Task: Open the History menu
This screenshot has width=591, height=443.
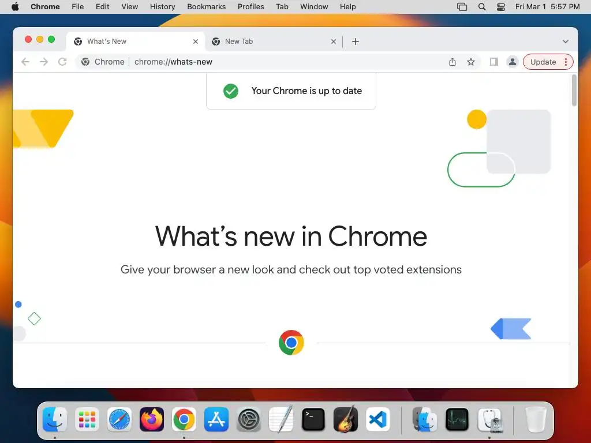Action: pyautogui.click(x=162, y=7)
